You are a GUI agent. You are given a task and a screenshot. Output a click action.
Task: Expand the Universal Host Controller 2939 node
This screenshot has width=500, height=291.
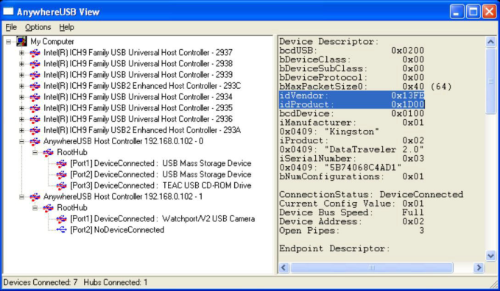21,75
